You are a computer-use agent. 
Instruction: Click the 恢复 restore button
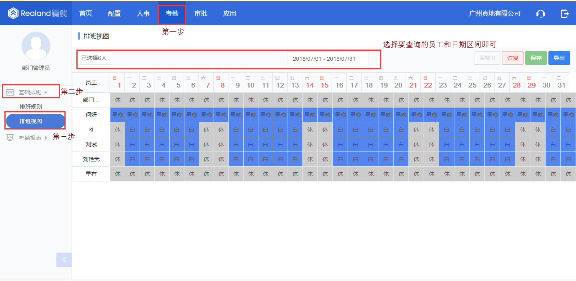coord(512,58)
